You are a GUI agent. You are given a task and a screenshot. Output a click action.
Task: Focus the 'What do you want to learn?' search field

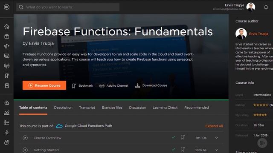68,7
